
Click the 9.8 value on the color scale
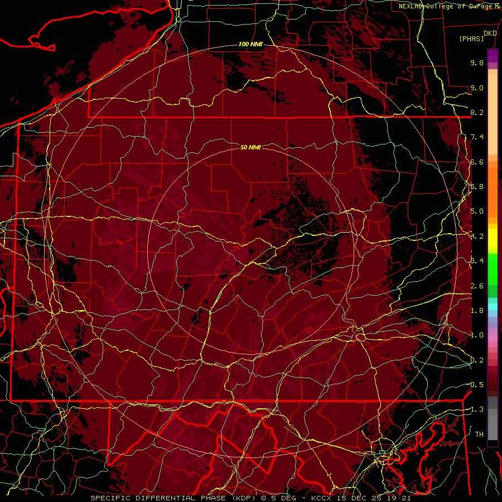477,62
